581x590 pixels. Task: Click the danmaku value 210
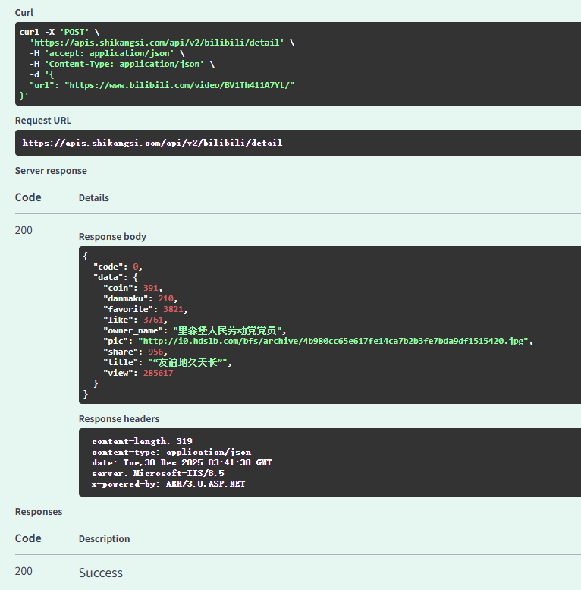166,298
